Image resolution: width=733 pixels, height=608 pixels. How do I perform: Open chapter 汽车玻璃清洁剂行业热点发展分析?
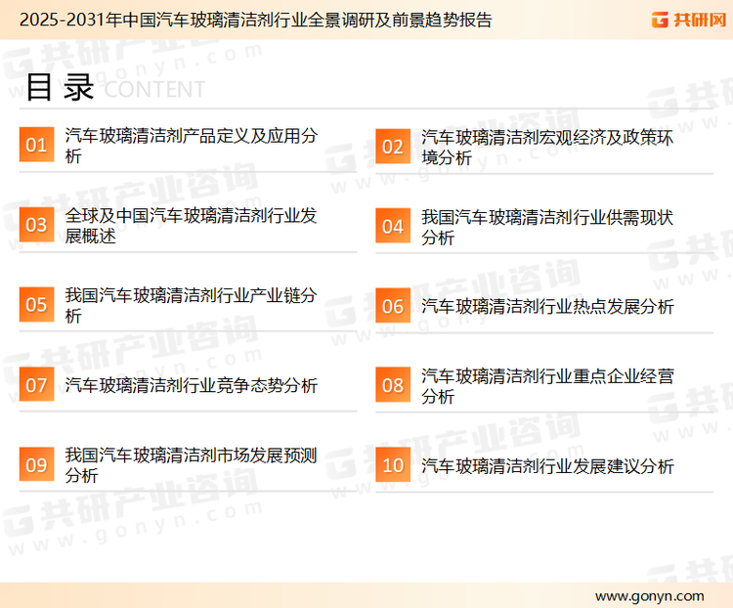coord(547,306)
